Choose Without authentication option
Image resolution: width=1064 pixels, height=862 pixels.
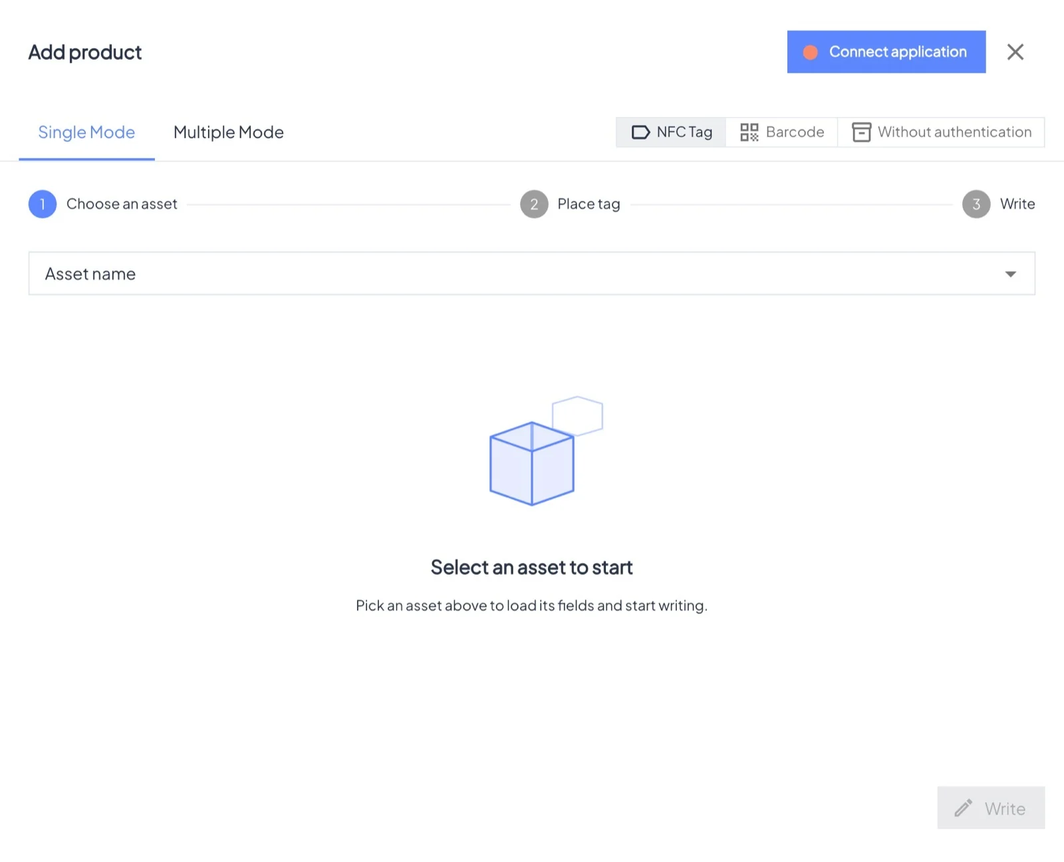(x=941, y=132)
